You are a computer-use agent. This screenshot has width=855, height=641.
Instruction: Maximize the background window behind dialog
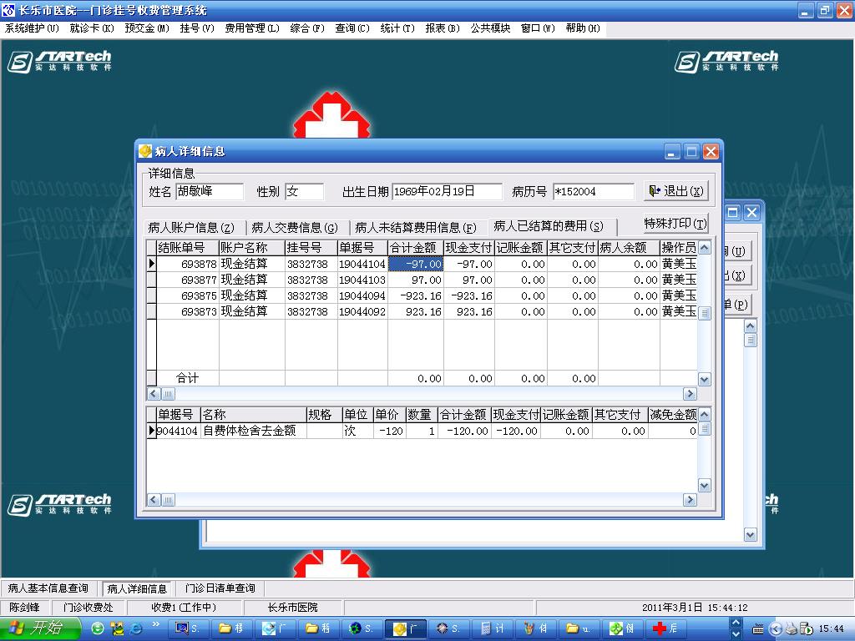click(733, 213)
